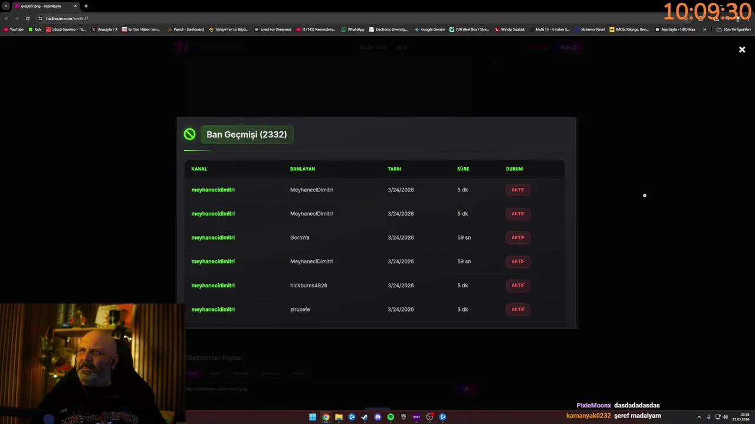Viewport: 755px width, 424px height.
Task: Click the meyhanecidimitri channel in the ziruzefe row
Action: tap(213, 309)
